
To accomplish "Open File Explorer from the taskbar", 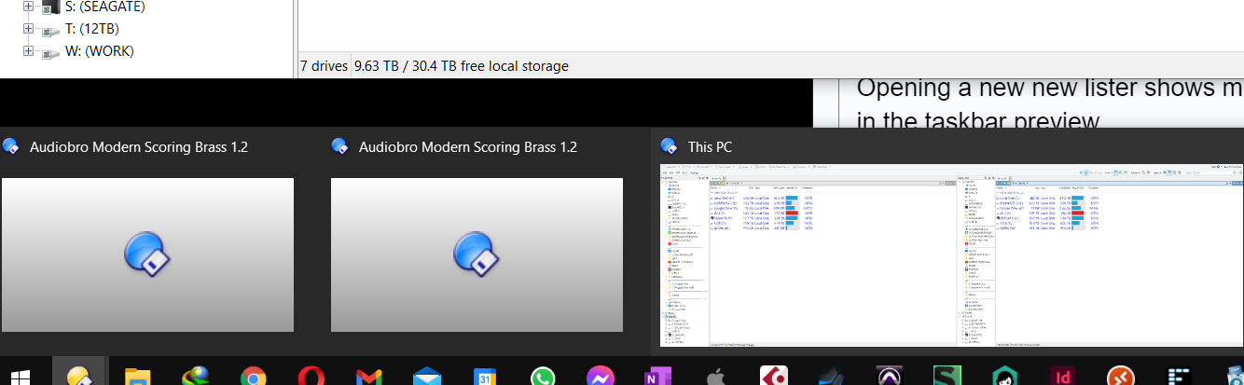I will [138, 377].
